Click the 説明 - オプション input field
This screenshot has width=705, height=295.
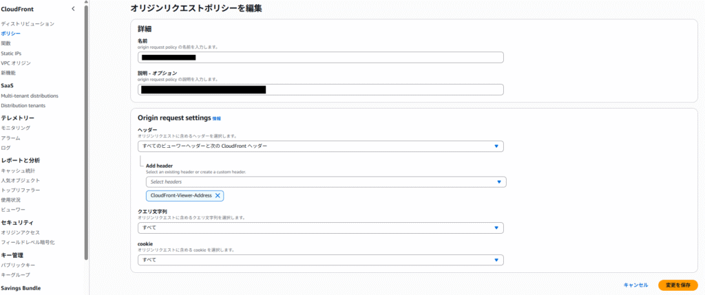[320, 89]
